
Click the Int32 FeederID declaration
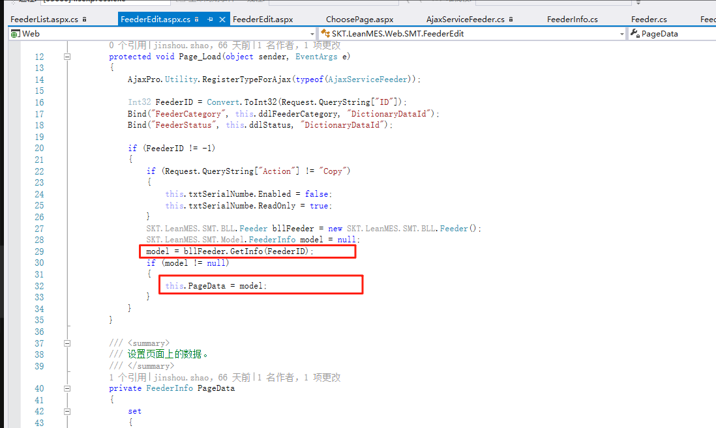pyautogui.click(x=160, y=102)
